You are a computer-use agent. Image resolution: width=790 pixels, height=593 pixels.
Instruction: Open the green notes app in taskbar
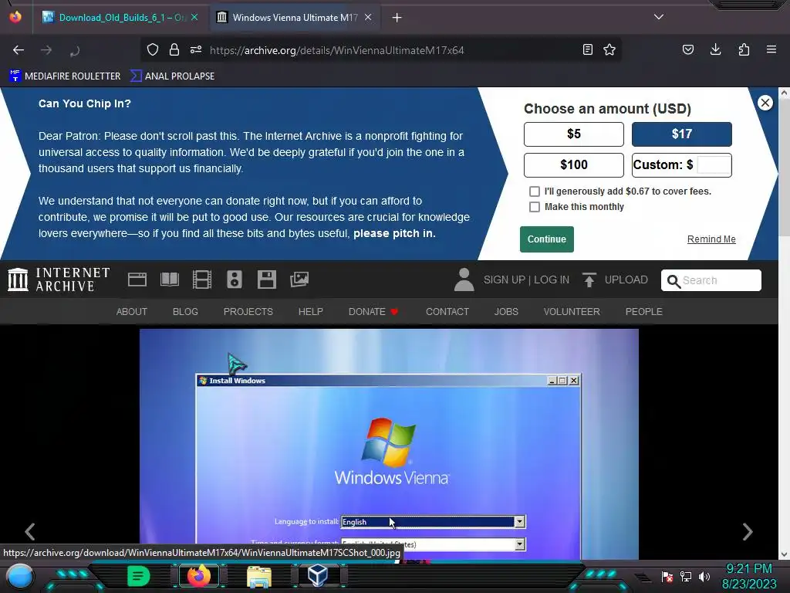coord(138,576)
